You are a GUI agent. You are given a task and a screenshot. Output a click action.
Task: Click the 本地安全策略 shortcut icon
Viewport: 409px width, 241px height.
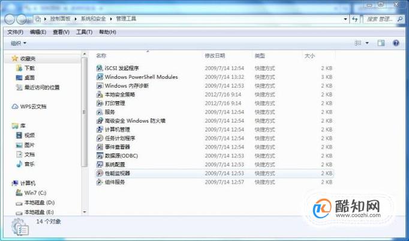(x=100, y=94)
